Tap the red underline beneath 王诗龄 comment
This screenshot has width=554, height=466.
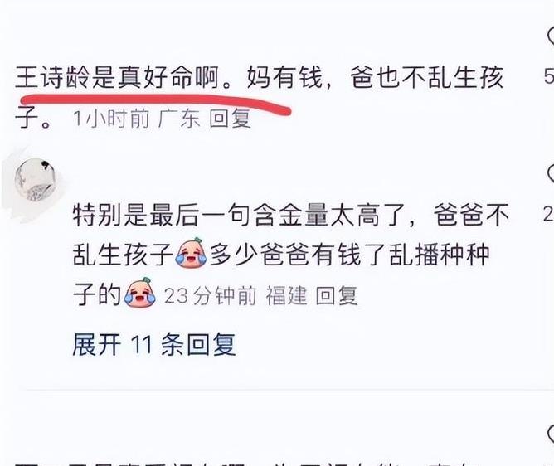click(155, 104)
